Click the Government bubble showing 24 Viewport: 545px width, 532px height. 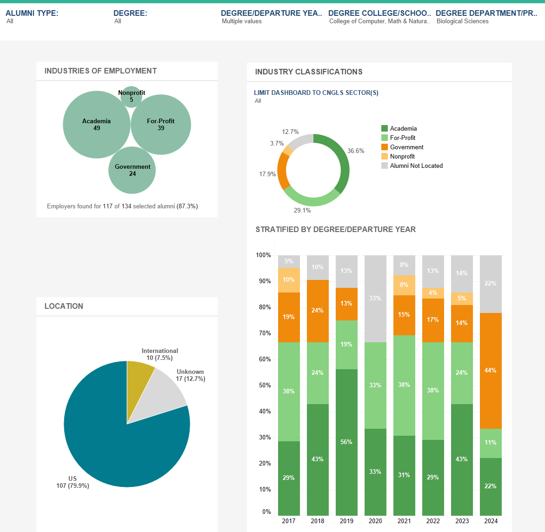pyautogui.click(x=132, y=170)
